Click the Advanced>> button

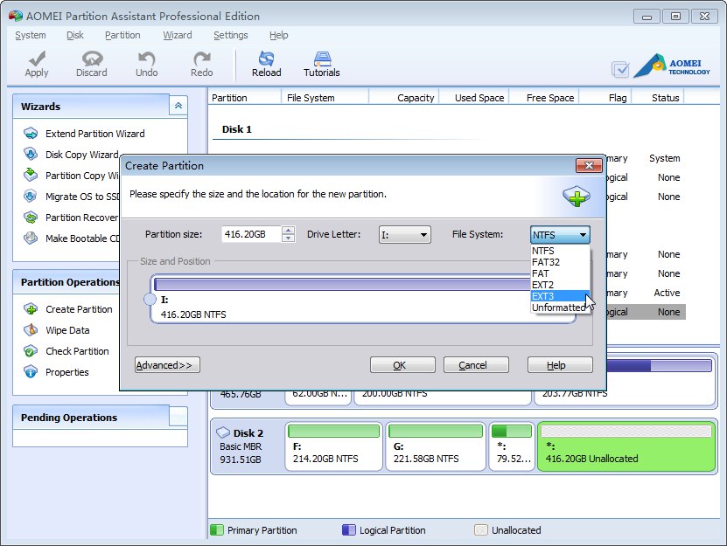[x=167, y=365]
